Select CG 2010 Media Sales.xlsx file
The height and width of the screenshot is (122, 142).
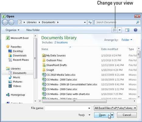(59, 75)
